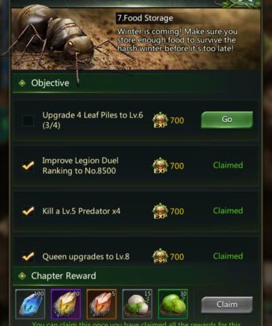Image resolution: width=272 pixels, height=326 pixels.
Task: Click EXP icon on Predator objective
Action: point(160,211)
